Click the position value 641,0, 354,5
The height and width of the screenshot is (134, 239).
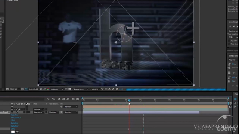(x=16, y=118)
